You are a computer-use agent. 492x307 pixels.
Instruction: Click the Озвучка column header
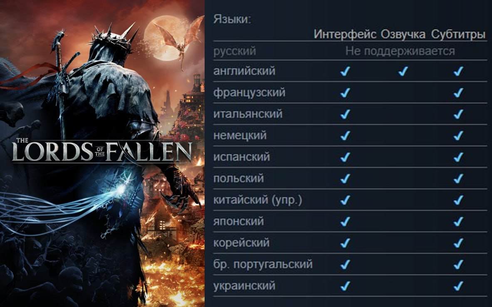tap(403, 34)
